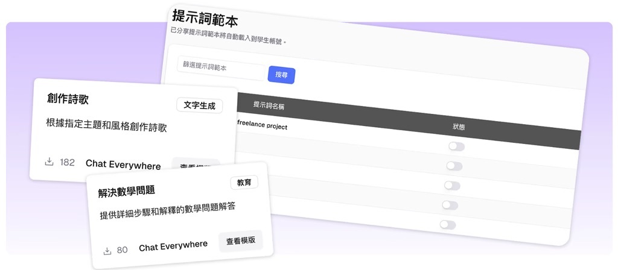This screenshot has height=270, width=618.
Task: Open the 解決數學問題 card title
Action: (x=127, y=192)
